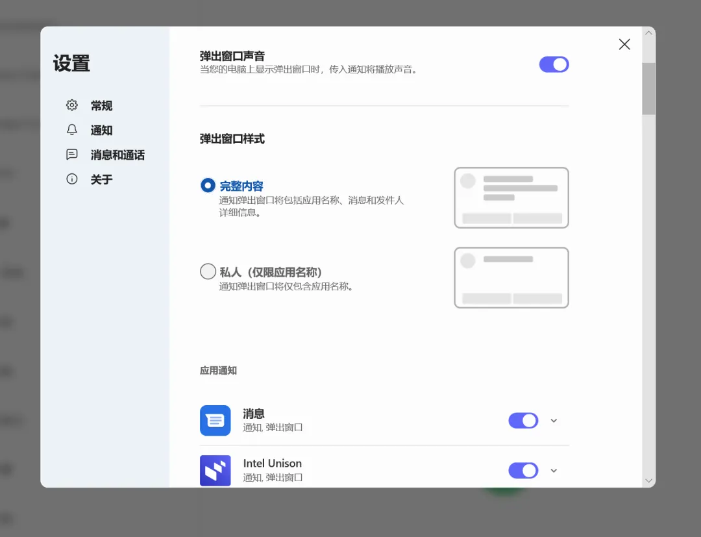Disable notifications for 消息 app

523,420
